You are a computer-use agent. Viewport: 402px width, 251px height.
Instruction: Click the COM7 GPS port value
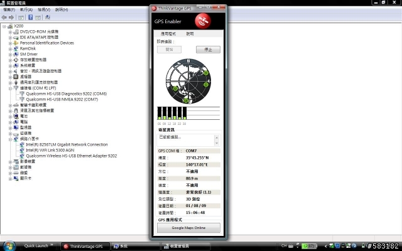[191, 151]
